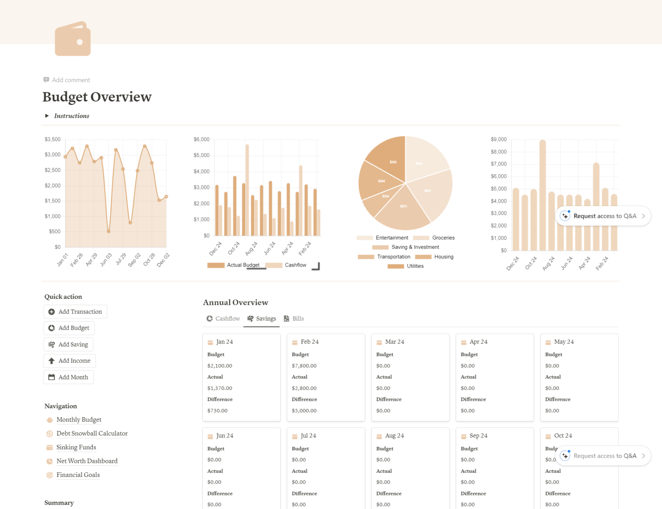Click the Add Budget button
The image size is (662, 509).
click(x=69, y=328)
